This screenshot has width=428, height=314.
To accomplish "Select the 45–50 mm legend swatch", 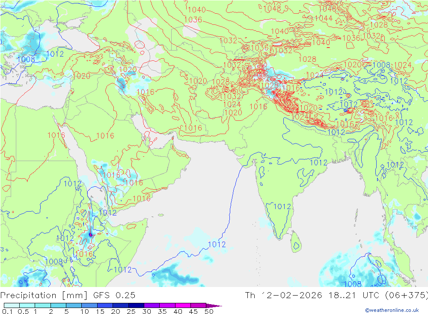I will [x=198, y=305].
